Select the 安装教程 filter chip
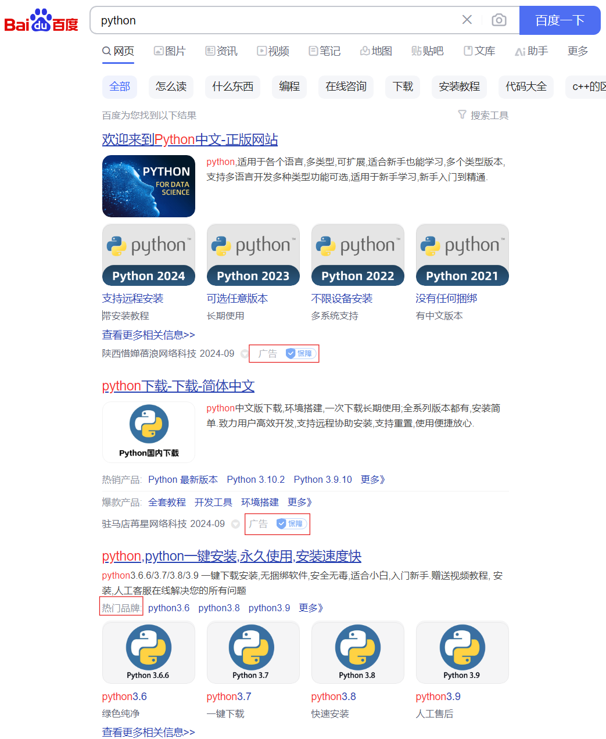 pyautogui.click(x=458, y=87)
